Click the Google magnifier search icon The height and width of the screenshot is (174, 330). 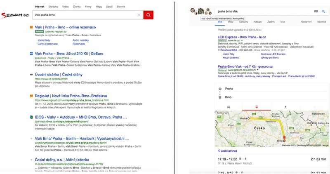[323, 12]
